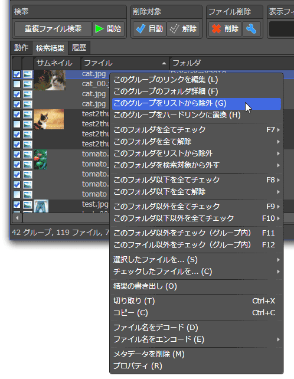Uncheck the first cat.jpg row checkbox

(x=17, y=74)
